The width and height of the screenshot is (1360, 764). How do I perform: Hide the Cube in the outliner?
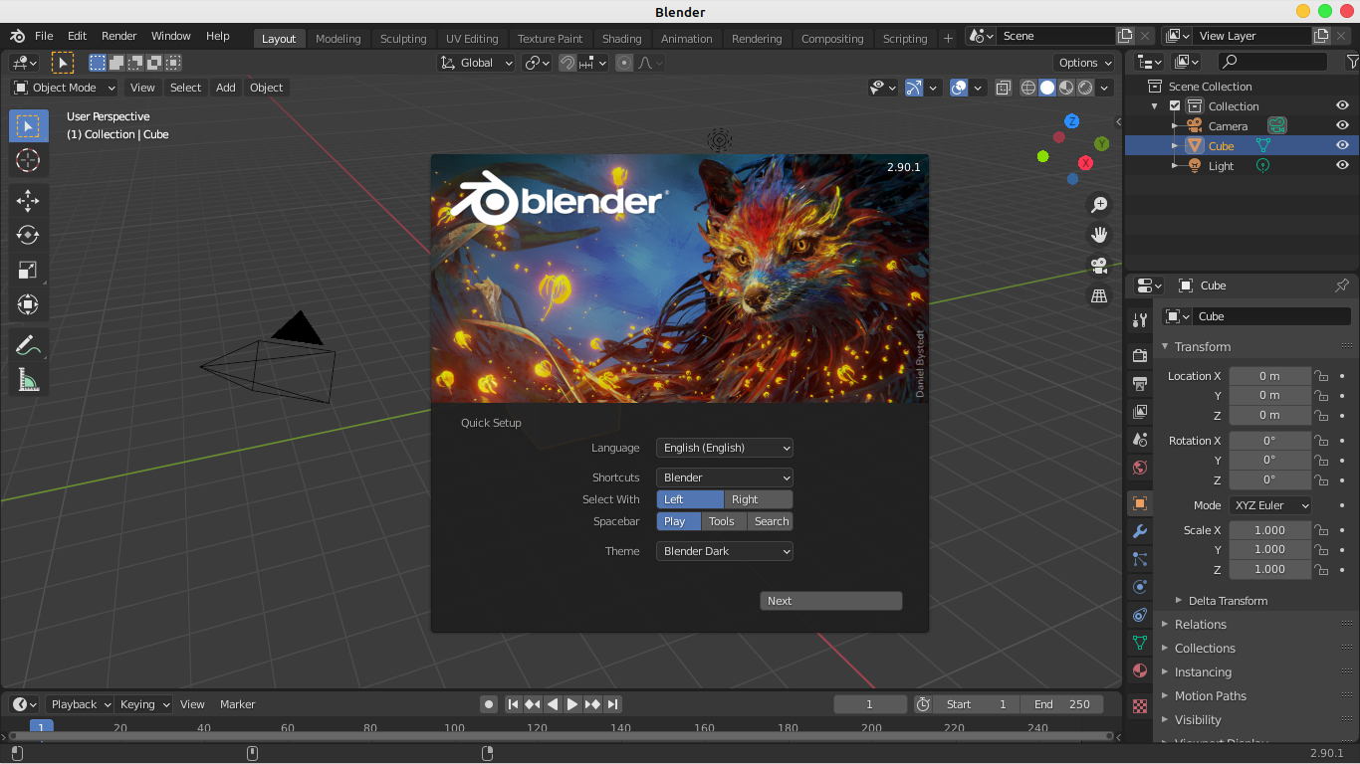coord(1342,146)
